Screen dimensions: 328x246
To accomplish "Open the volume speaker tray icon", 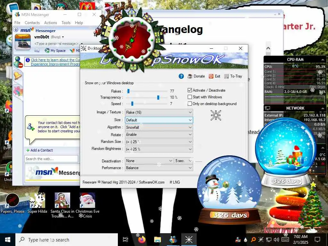I will 276,240.
